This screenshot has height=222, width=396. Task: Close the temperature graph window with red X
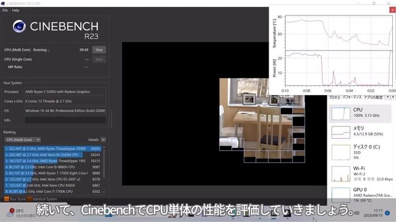pyautogui.click(x=392, y=10)
